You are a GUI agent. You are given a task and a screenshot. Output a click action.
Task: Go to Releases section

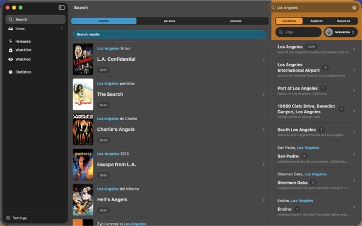[x=36, y=41]
